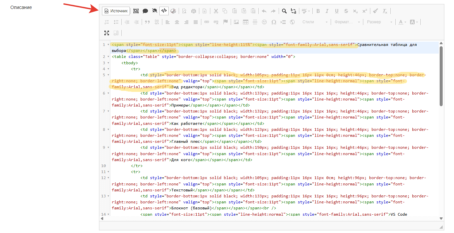Click the vertical scrollbar of code editor

(441, 77)
